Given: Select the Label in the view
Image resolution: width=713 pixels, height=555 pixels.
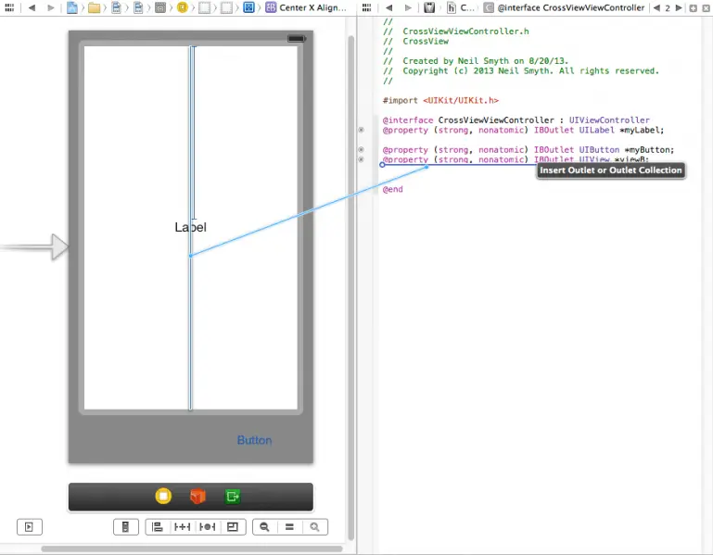Looking at the screenshot, I should pos(190,227).
